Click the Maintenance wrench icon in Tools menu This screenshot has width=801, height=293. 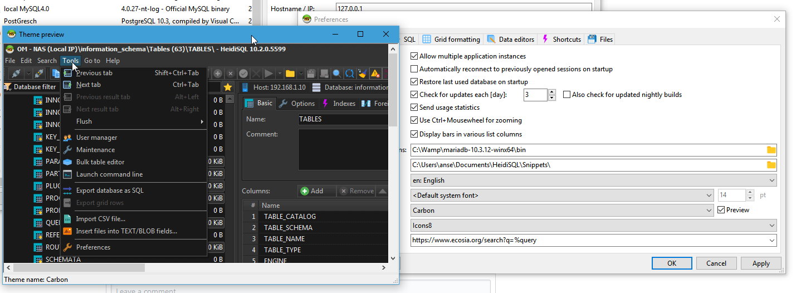click(67, 150)
